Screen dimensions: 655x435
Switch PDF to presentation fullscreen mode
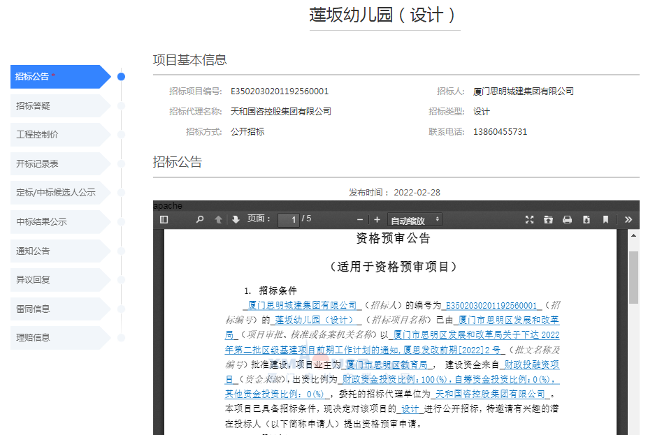[x=529, y=219]
